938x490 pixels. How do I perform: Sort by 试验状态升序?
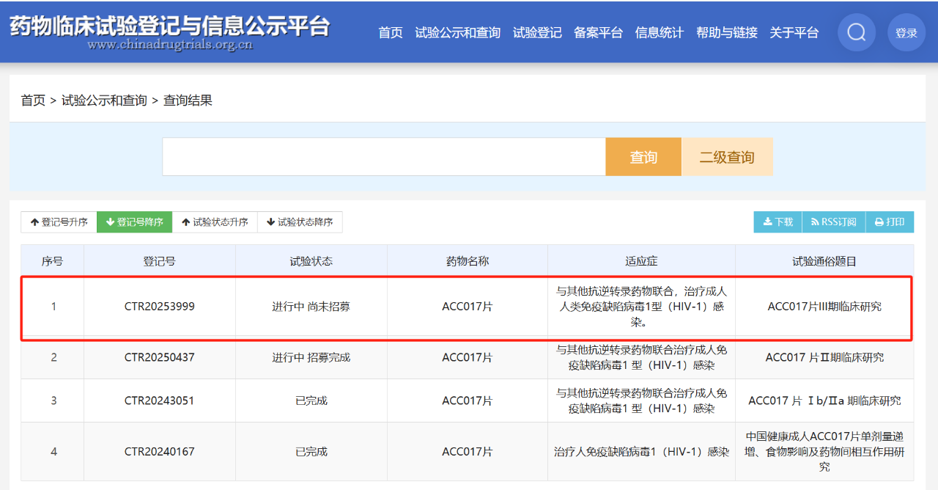tap(215, 222)
